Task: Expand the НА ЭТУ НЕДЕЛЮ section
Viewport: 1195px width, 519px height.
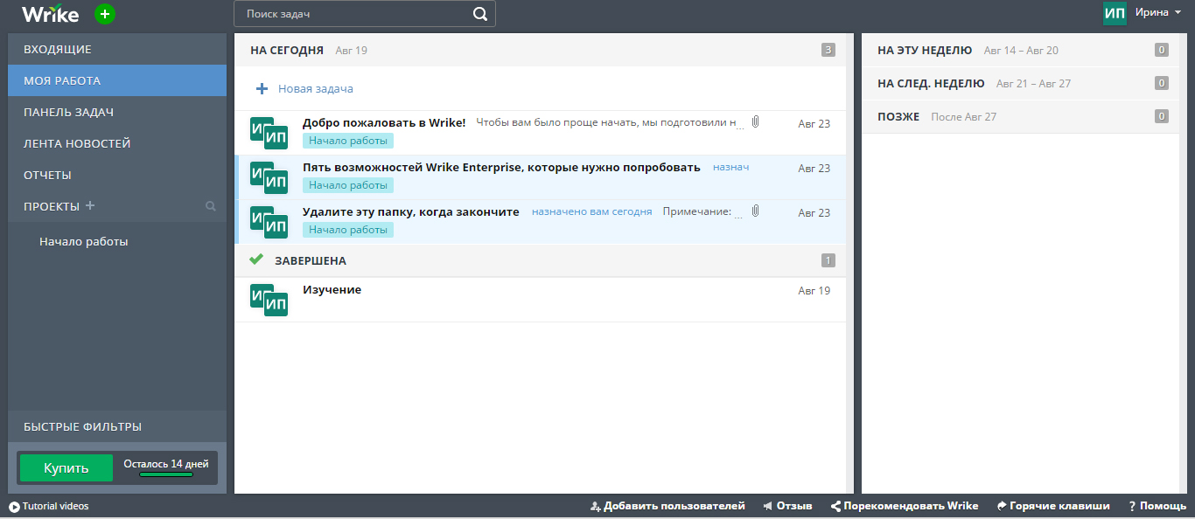Action: point(1020,51)
